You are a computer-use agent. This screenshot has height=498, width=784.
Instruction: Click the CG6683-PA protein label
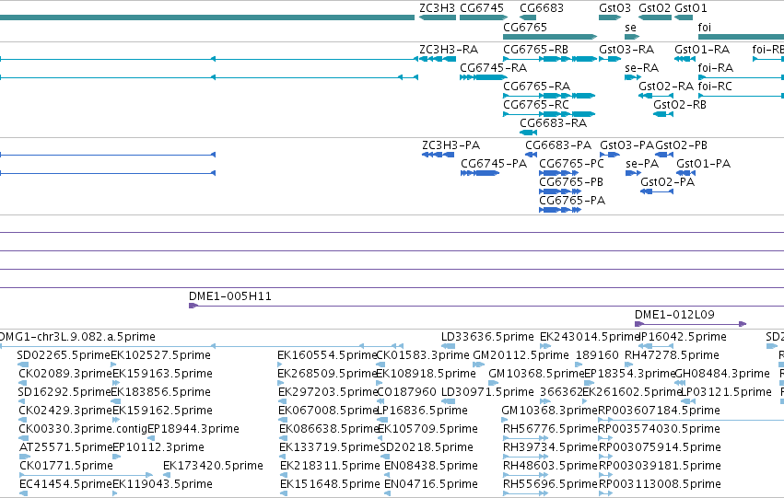(558, 145)
